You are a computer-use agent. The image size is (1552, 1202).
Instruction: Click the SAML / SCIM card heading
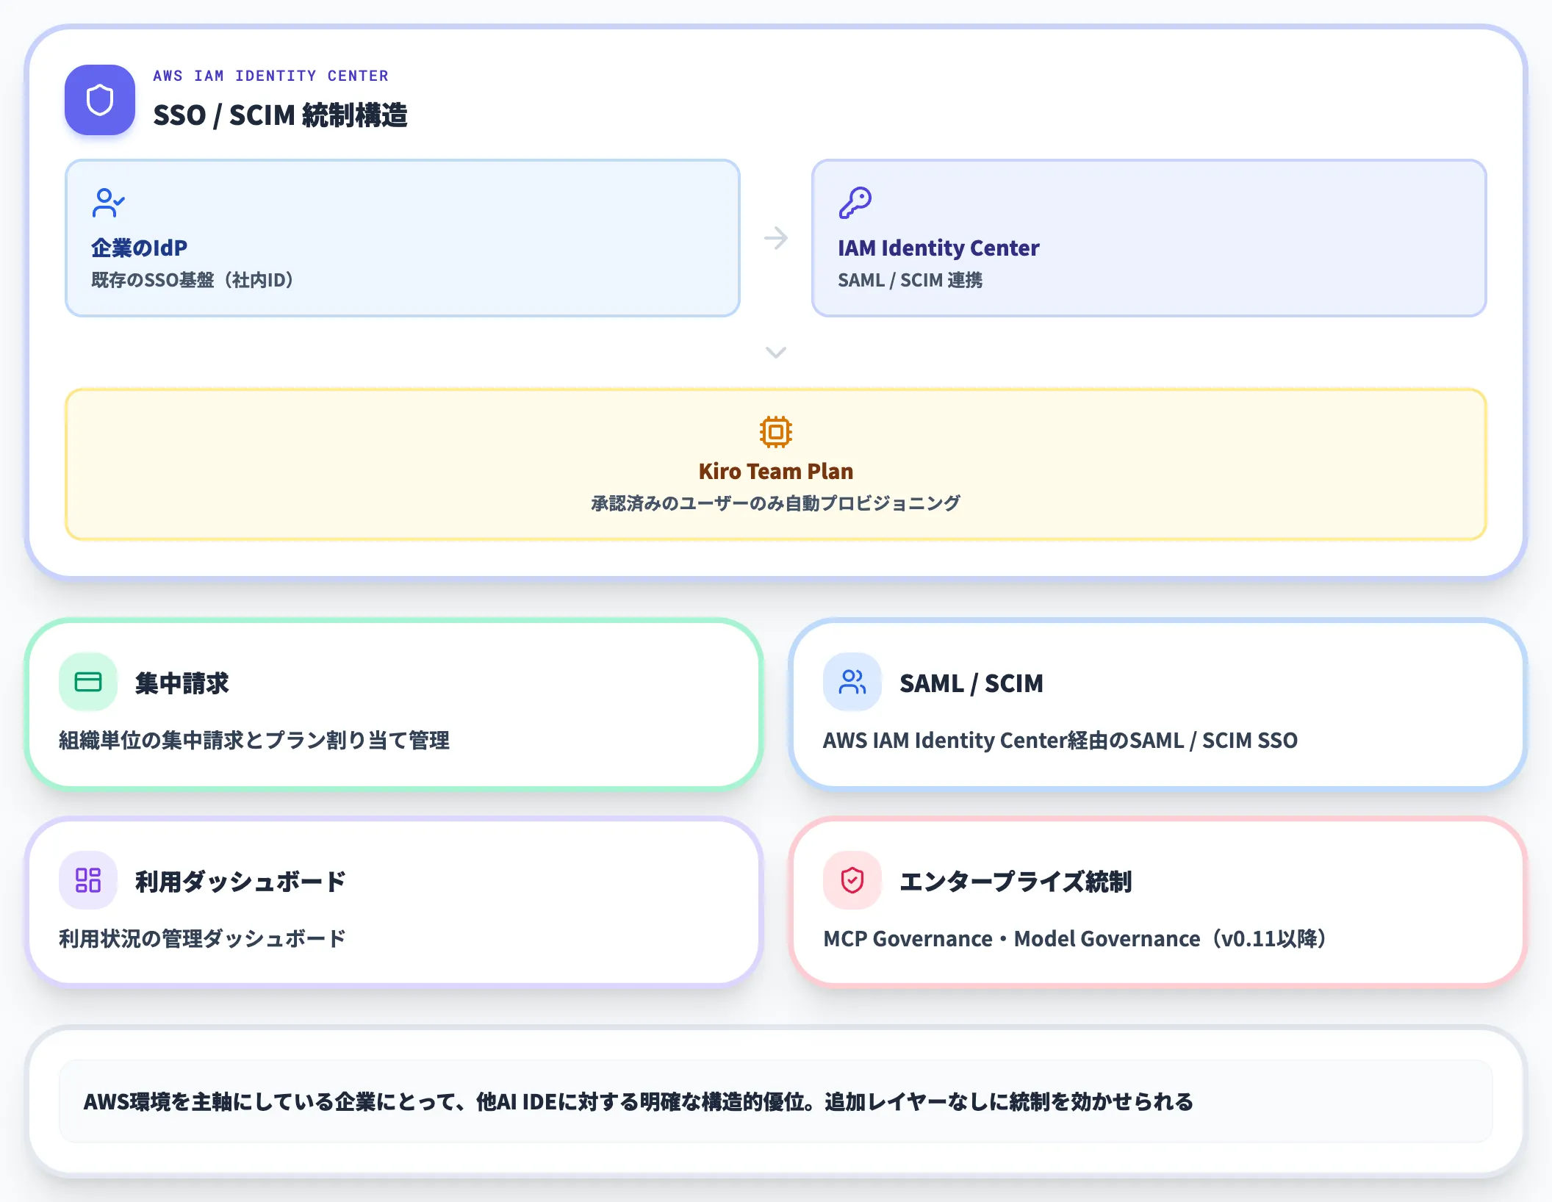[x=971, y=683]
